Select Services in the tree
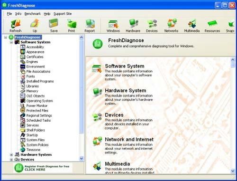 tap(33, 125)
